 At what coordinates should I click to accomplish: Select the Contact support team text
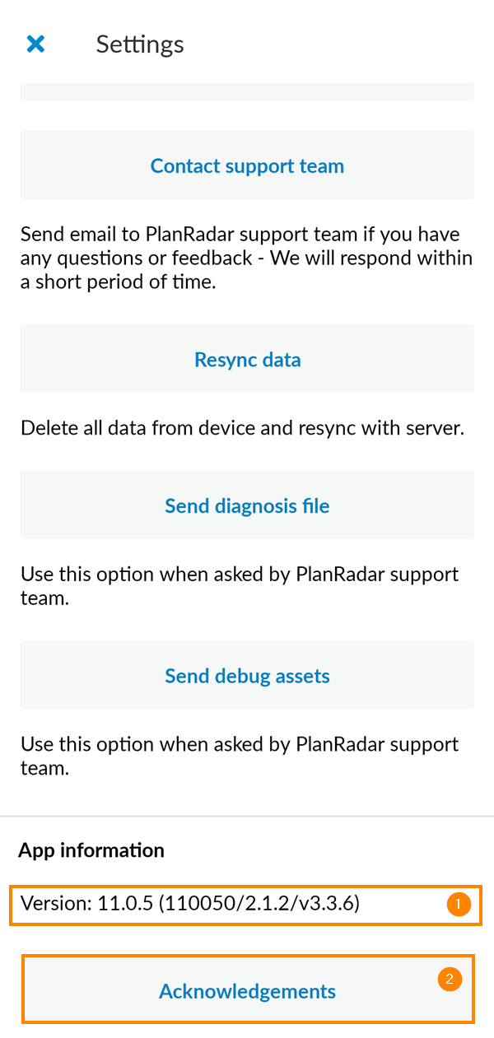click(x=247, y=165)
